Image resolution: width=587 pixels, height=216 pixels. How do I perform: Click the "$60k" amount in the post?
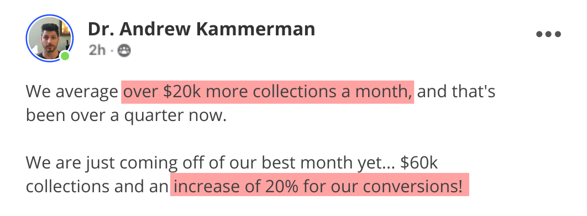point(419,163)
